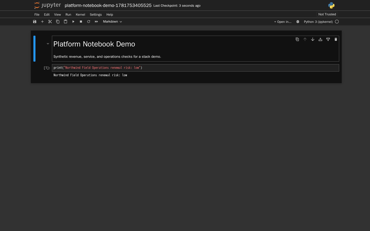
Task: Restart the kernel with circular arrow
Action: tap(89, 22)
